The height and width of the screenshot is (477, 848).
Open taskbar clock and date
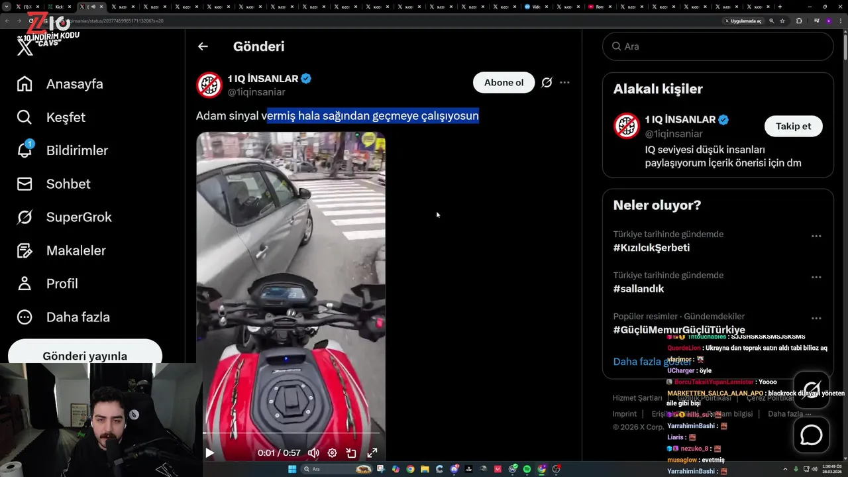click(x=832, y=469)
